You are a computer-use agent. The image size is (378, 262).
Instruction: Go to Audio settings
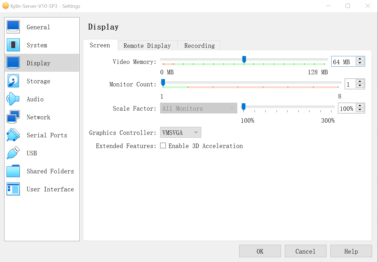click(42, 99)
